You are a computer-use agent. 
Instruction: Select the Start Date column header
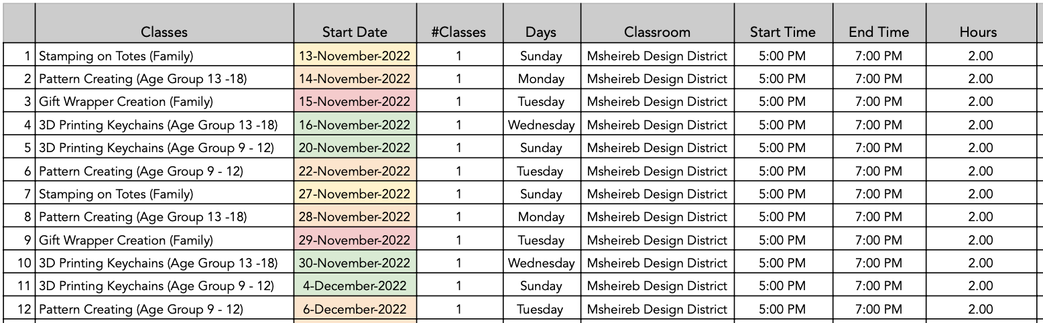[x=355, y=31]
